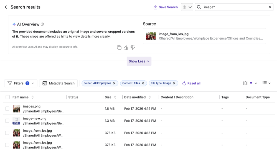Give thumbs up on AI Overview
Screen dimensions: 277x151
[126, 47]
